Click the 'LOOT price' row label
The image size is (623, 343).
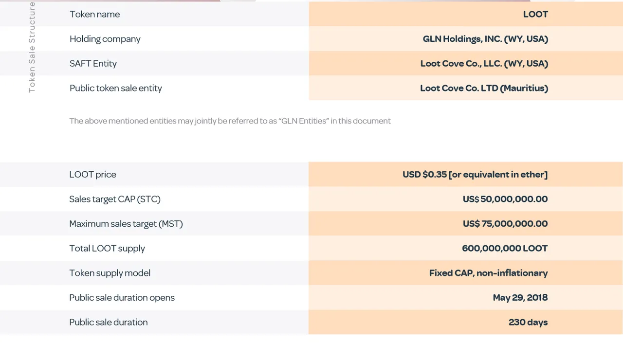click(92, 174)
